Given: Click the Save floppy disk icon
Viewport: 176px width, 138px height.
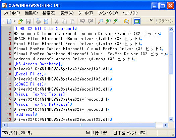Looking at the screenshot, I should 28,21.
